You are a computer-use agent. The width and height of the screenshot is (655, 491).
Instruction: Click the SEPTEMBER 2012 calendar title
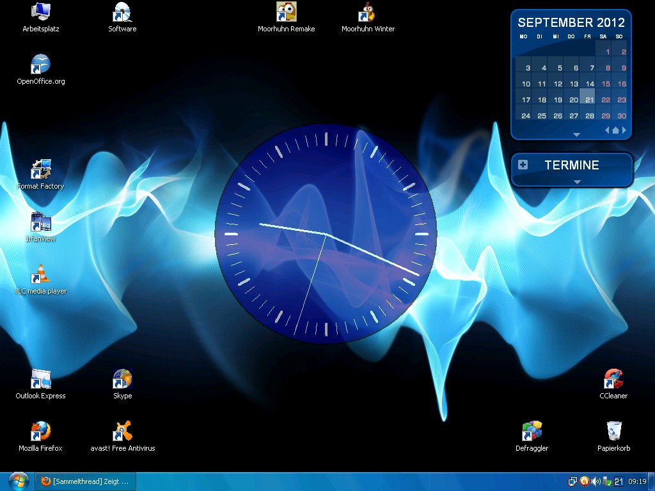[x=571, y=22]
